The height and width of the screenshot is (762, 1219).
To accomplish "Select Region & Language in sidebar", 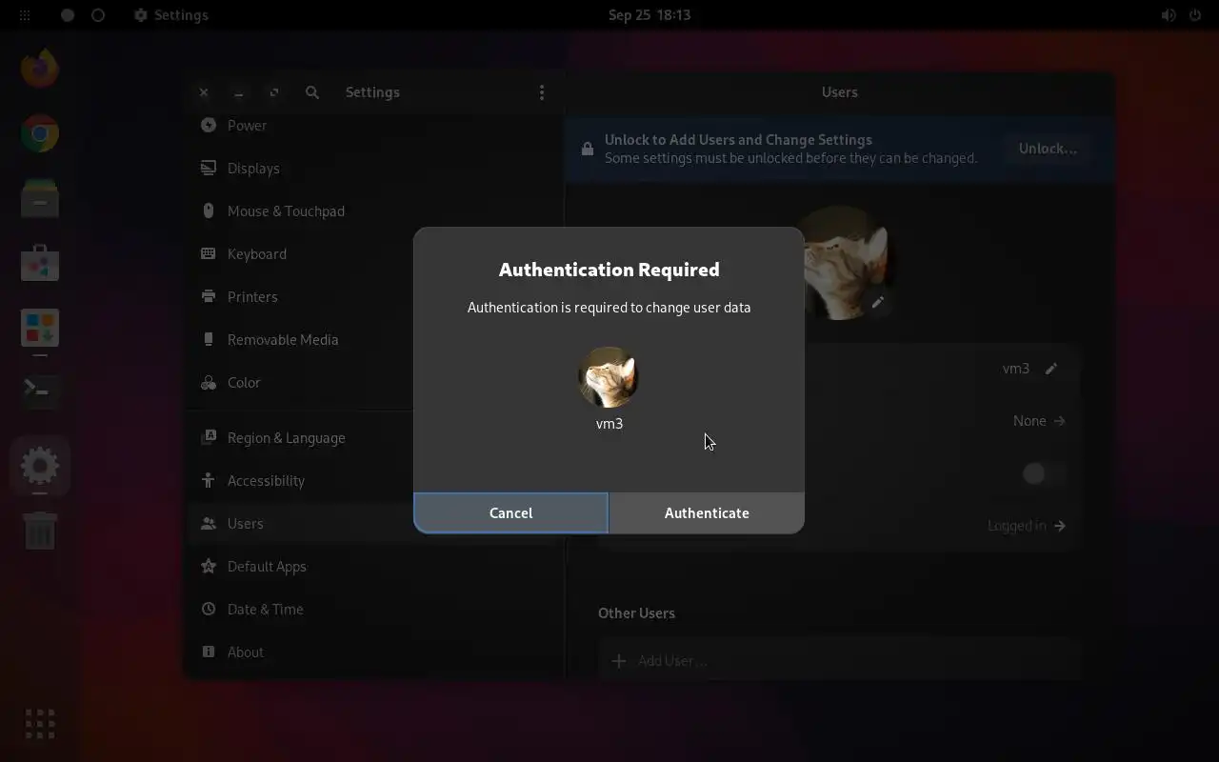I will pyautogui.click(x=373, y=438).
